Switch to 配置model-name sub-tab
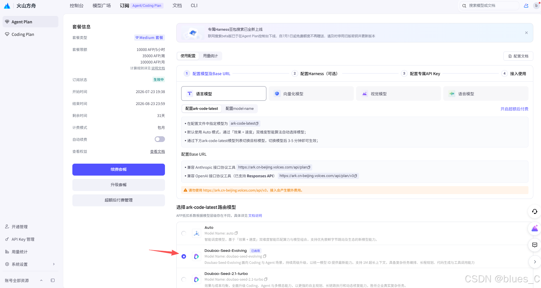Screen dimensions: 541x288 (x=240, y=108)
